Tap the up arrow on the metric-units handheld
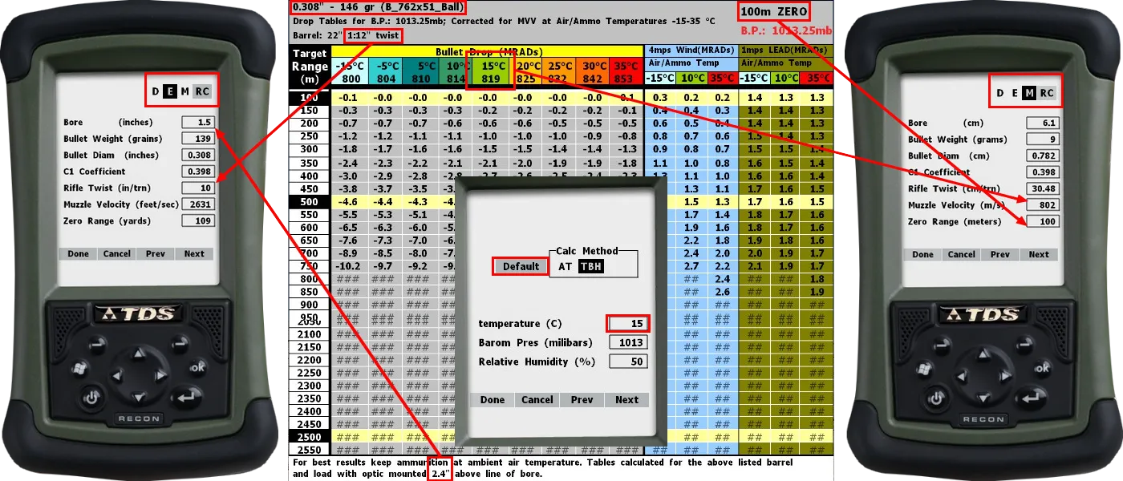1123x481 pixels. (x=983, y=353)
